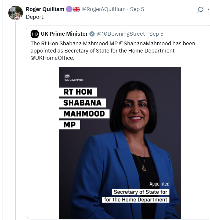210x220 pixels.
Task: Open the Roger Quilliam display name link
Action: (45, 9)
